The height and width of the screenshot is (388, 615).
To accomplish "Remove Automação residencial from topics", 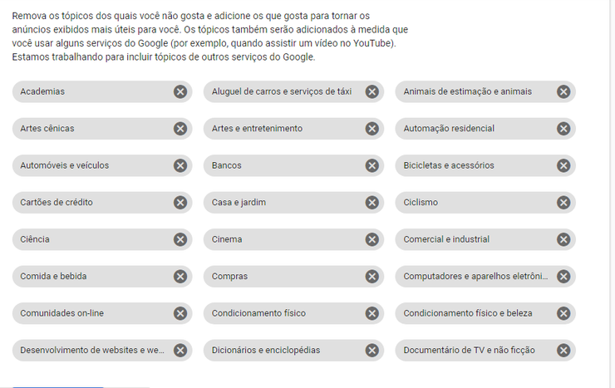I will 563,129.
